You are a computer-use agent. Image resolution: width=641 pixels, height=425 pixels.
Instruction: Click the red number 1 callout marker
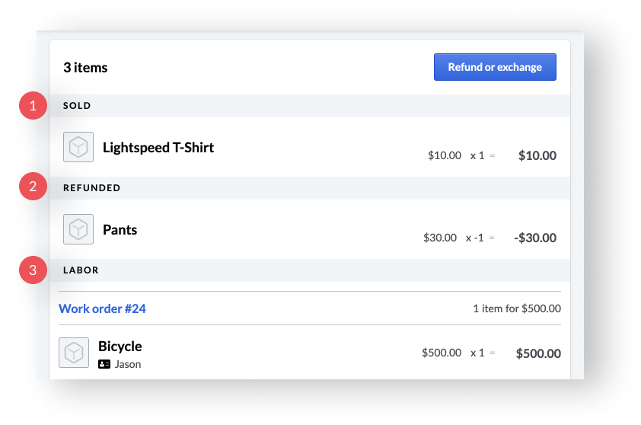click(x=33, y=106)
